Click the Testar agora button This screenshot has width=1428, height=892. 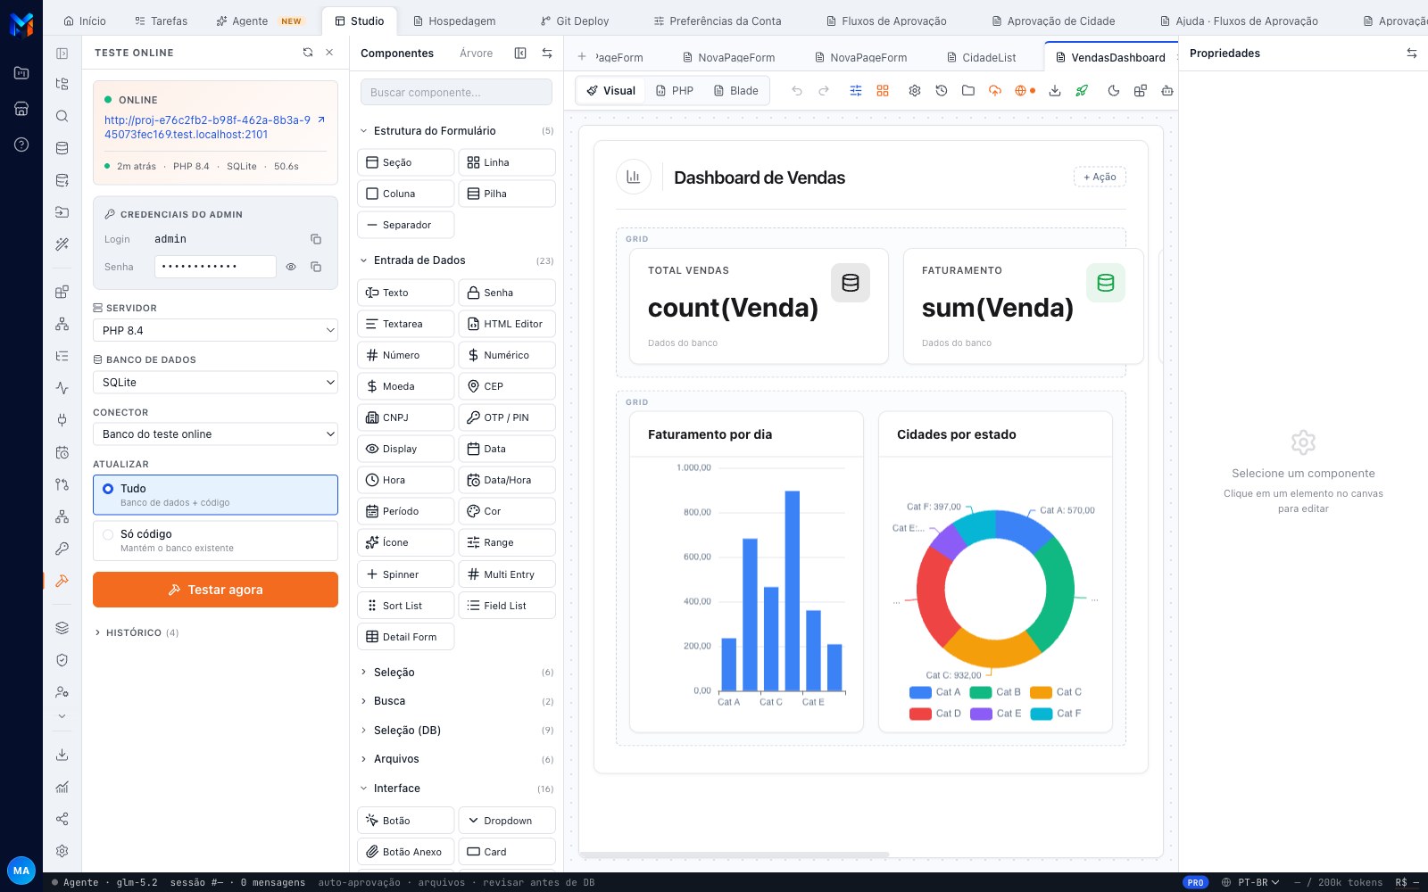215,590
